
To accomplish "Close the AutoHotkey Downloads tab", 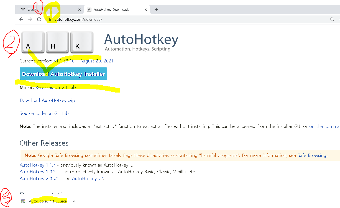I will point(146,10).
